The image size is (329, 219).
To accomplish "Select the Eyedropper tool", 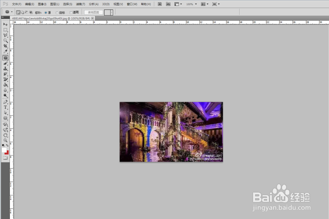I will tap(5, 51).
